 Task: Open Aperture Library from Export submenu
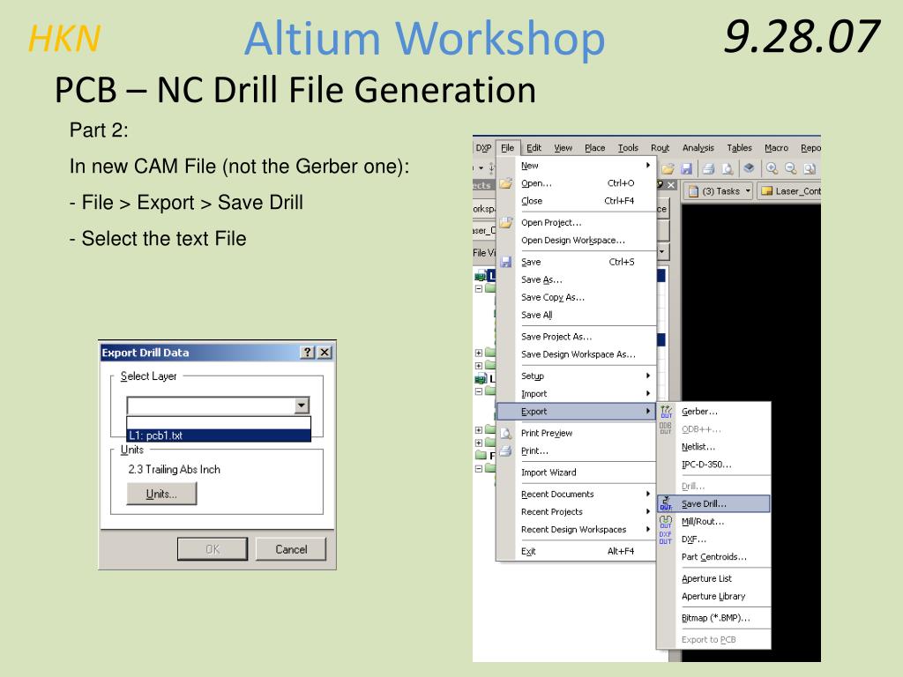(x=713, y=597)
